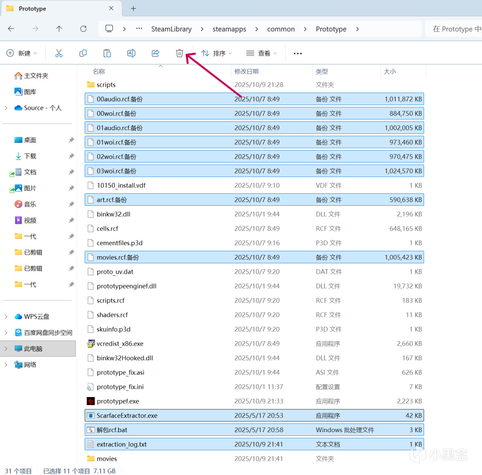Click the pin icon beside 下载
482x475 pixels.
coord(71,156)
